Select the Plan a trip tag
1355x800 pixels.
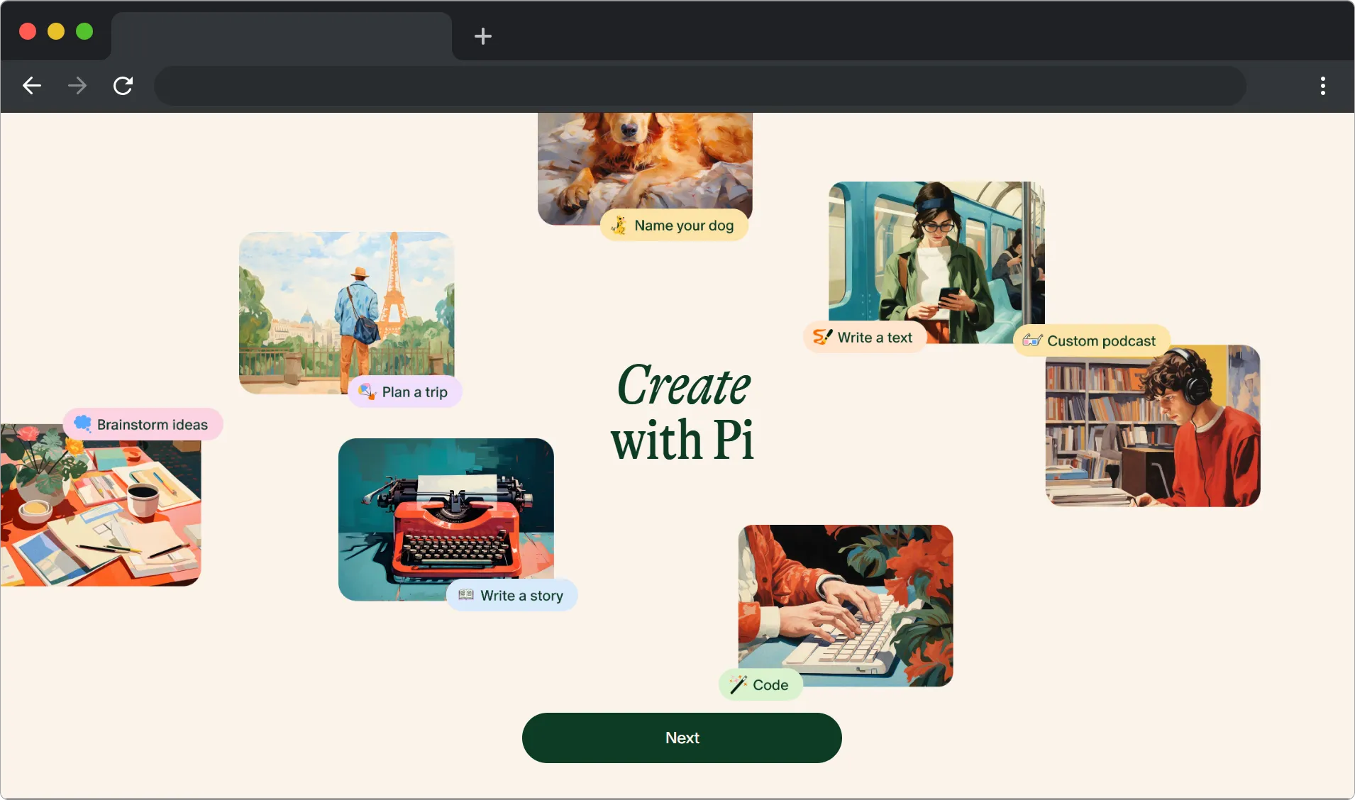(405, 392)
